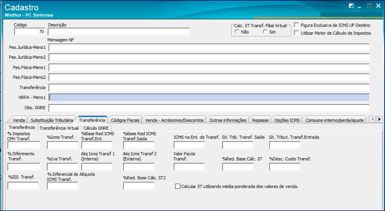Click the Código field showing 70
The height and width of the screenshot is (211, 385).
(30, 32)
